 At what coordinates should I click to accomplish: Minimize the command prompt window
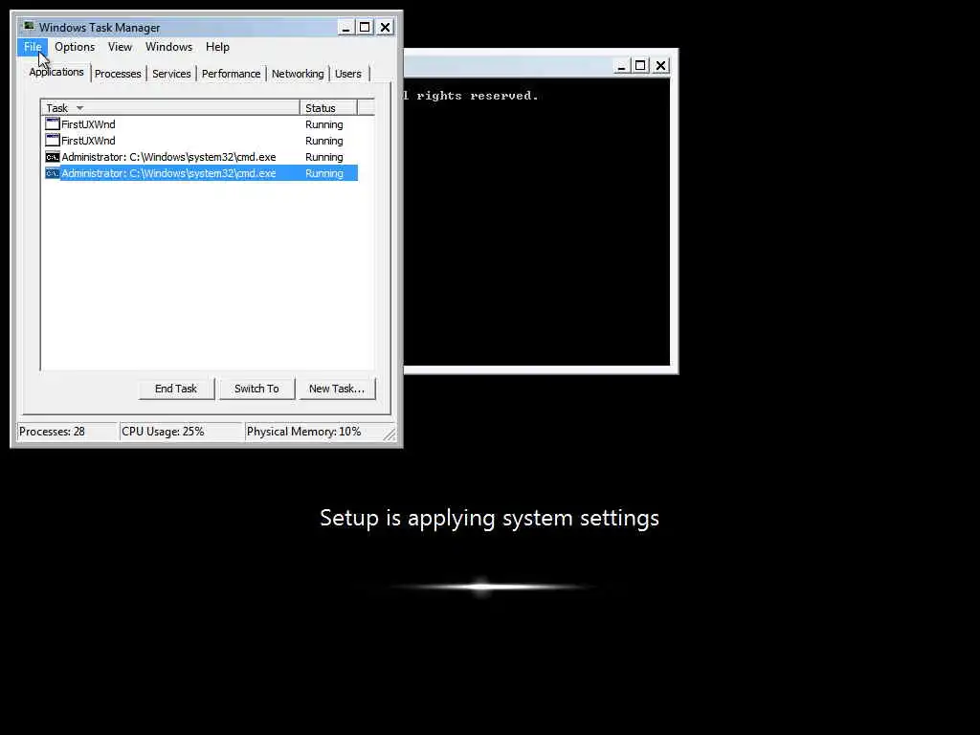click(x=621, y=66)
